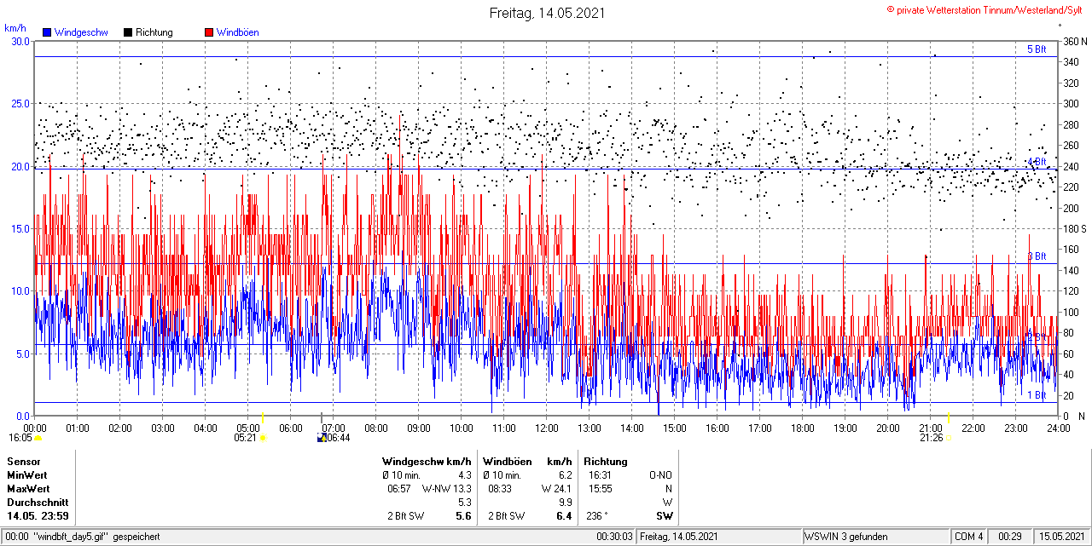
Task: Click the WSWIN 3 gefunden status entry
Action: 846,537
